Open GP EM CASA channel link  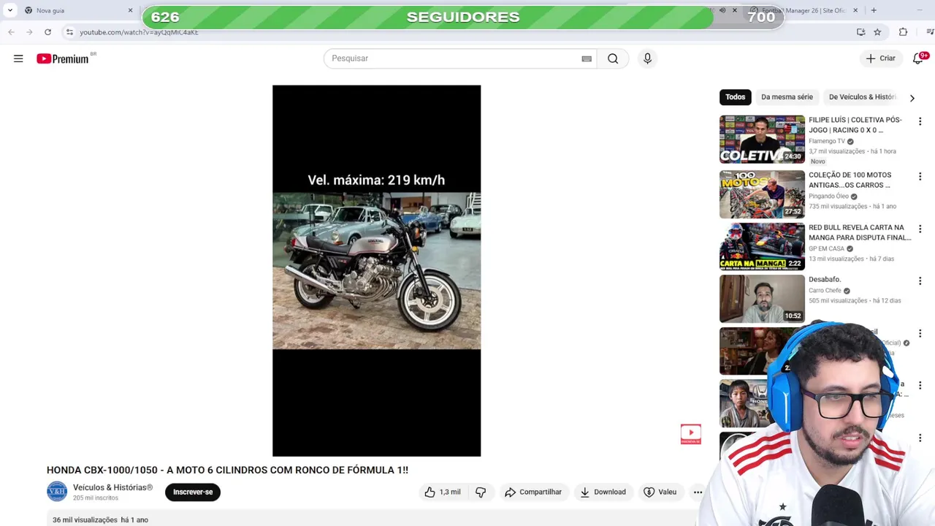(x=826, y=248)
